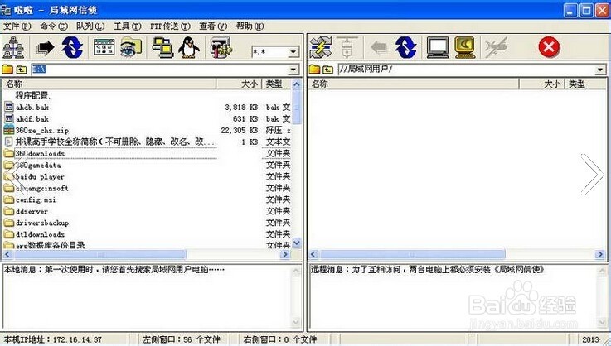Screen dimensions: 611x346
Task: Open the FTP传送(T) menu
Action: 170,26
